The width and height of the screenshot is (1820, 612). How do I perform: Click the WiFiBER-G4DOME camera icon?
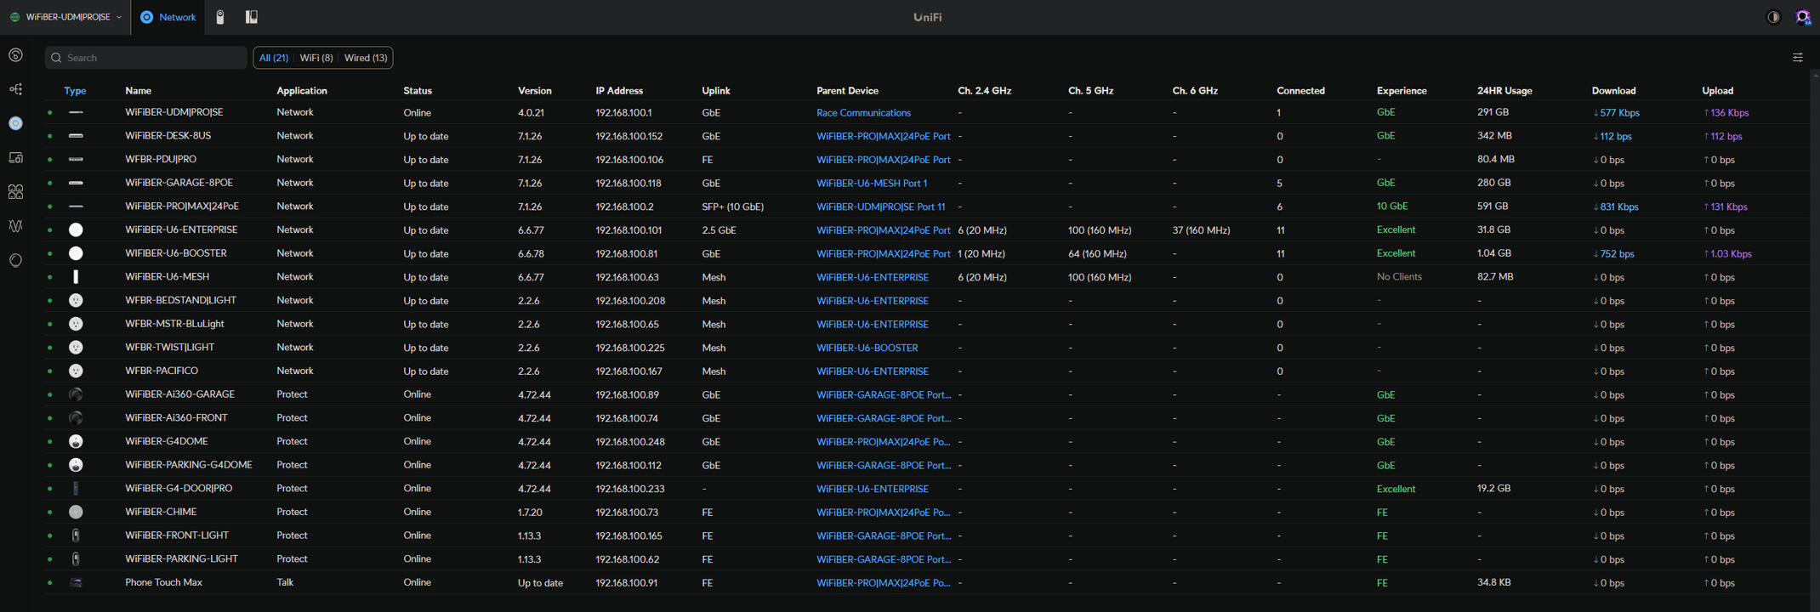pyautogui.click(x=76, y=441)
